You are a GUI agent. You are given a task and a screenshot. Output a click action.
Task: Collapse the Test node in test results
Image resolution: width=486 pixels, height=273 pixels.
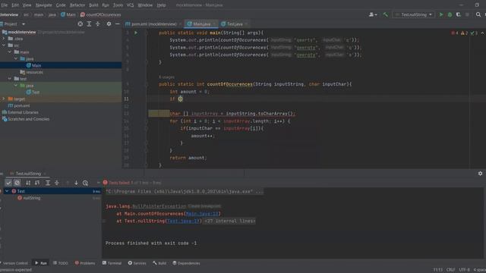7,191
